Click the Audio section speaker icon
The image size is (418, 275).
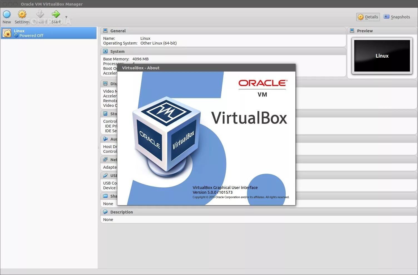pyautogui.click(x=105, y=139)
